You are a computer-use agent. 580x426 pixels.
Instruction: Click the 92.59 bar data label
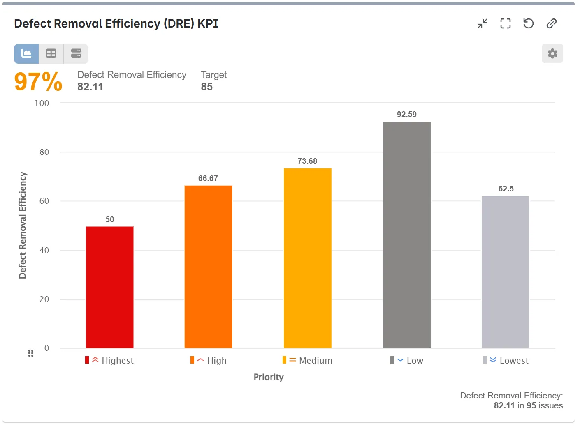pos(407,114)
